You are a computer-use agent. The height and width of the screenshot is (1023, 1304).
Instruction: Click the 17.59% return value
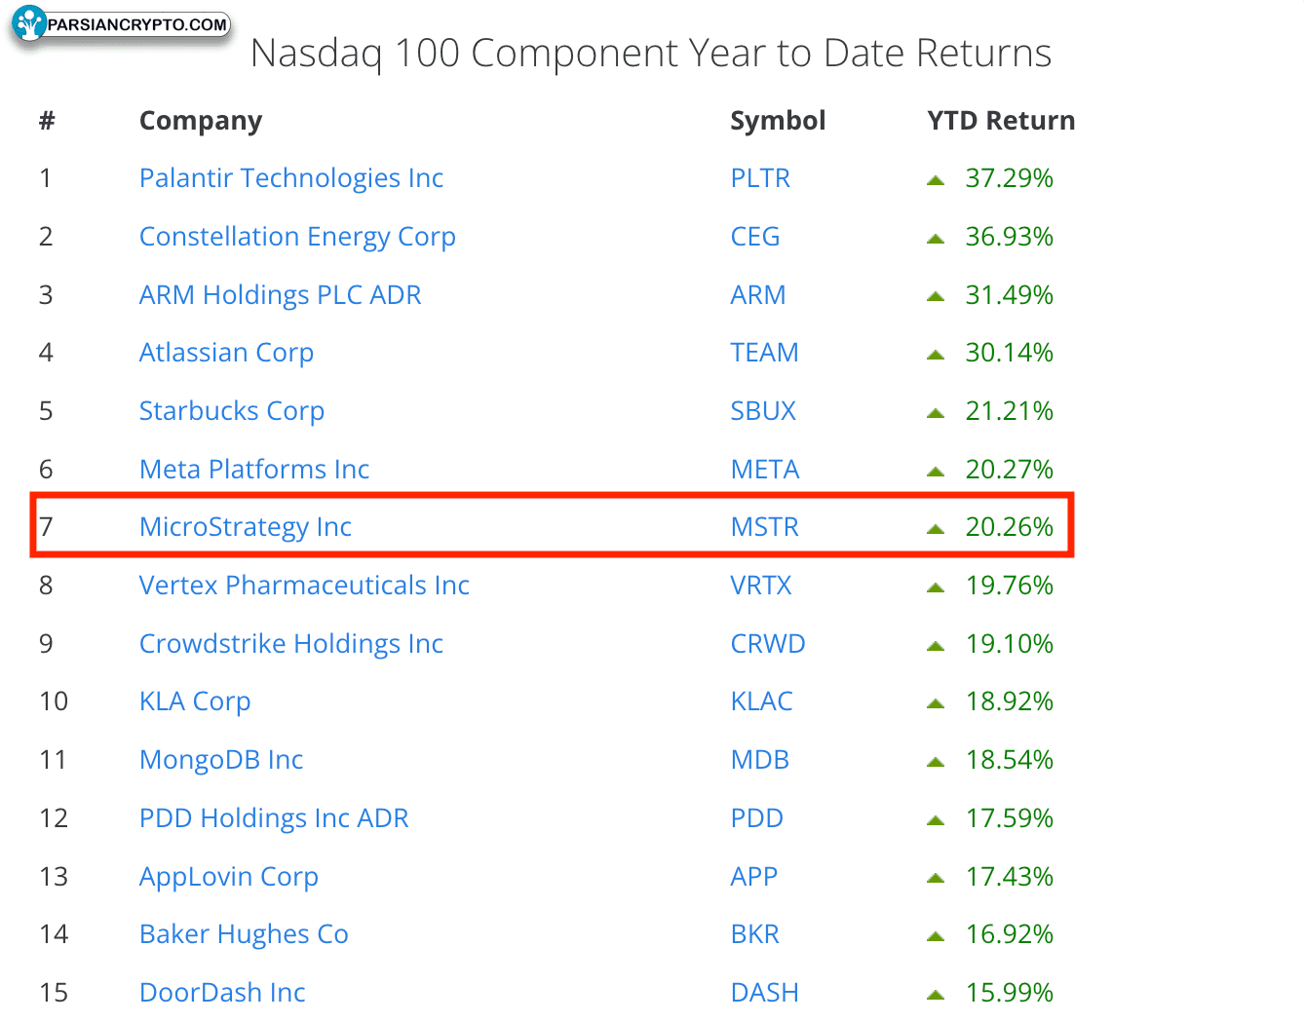pyautogui.click(x=1010, y=818)
